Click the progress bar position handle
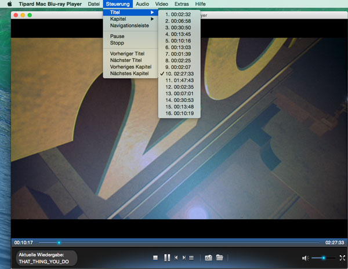Screen dimensions: 348x269 pyautogui.click(x=59, y=242)
